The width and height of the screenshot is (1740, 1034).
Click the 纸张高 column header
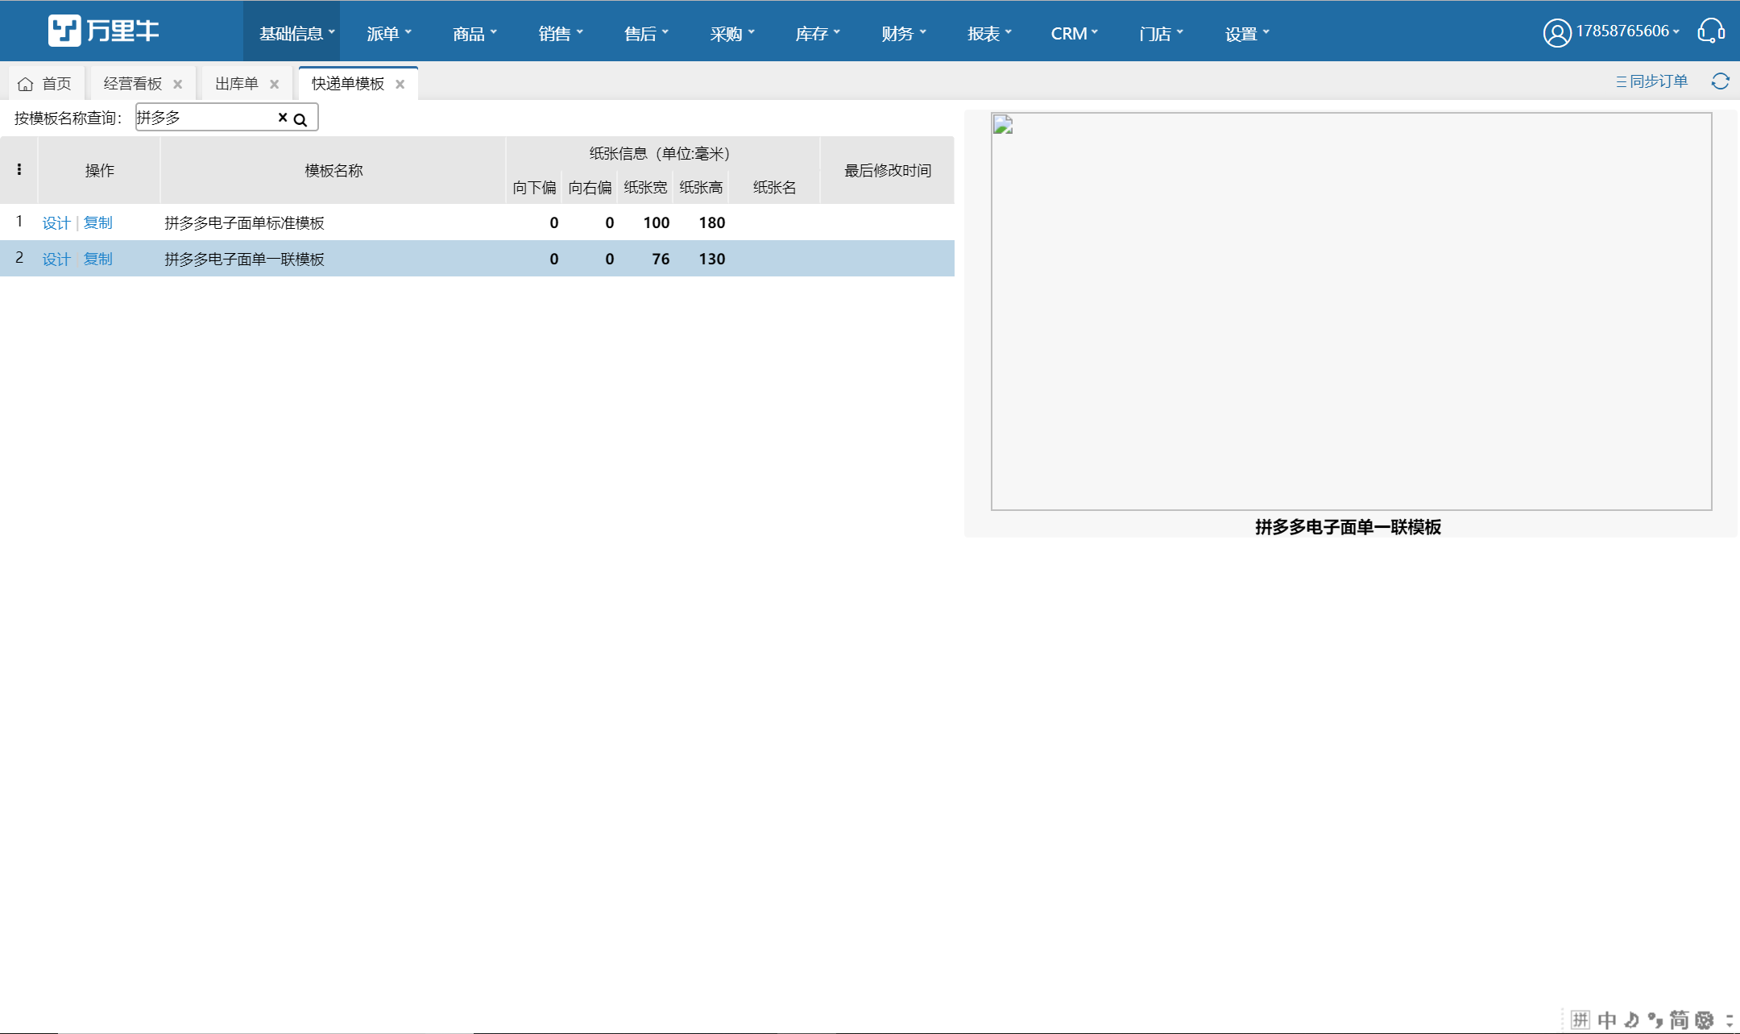[x=701, y=188]
